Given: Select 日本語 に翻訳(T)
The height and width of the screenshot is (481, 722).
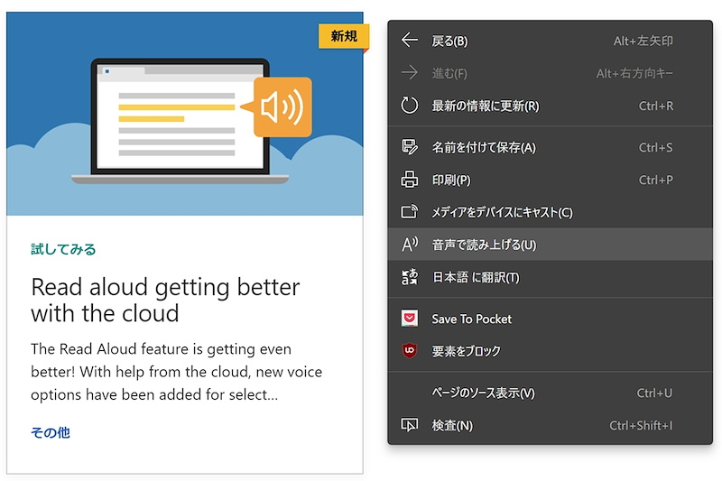Looking at the screenshot, I should pyautogui.click(x=550, y=277).
